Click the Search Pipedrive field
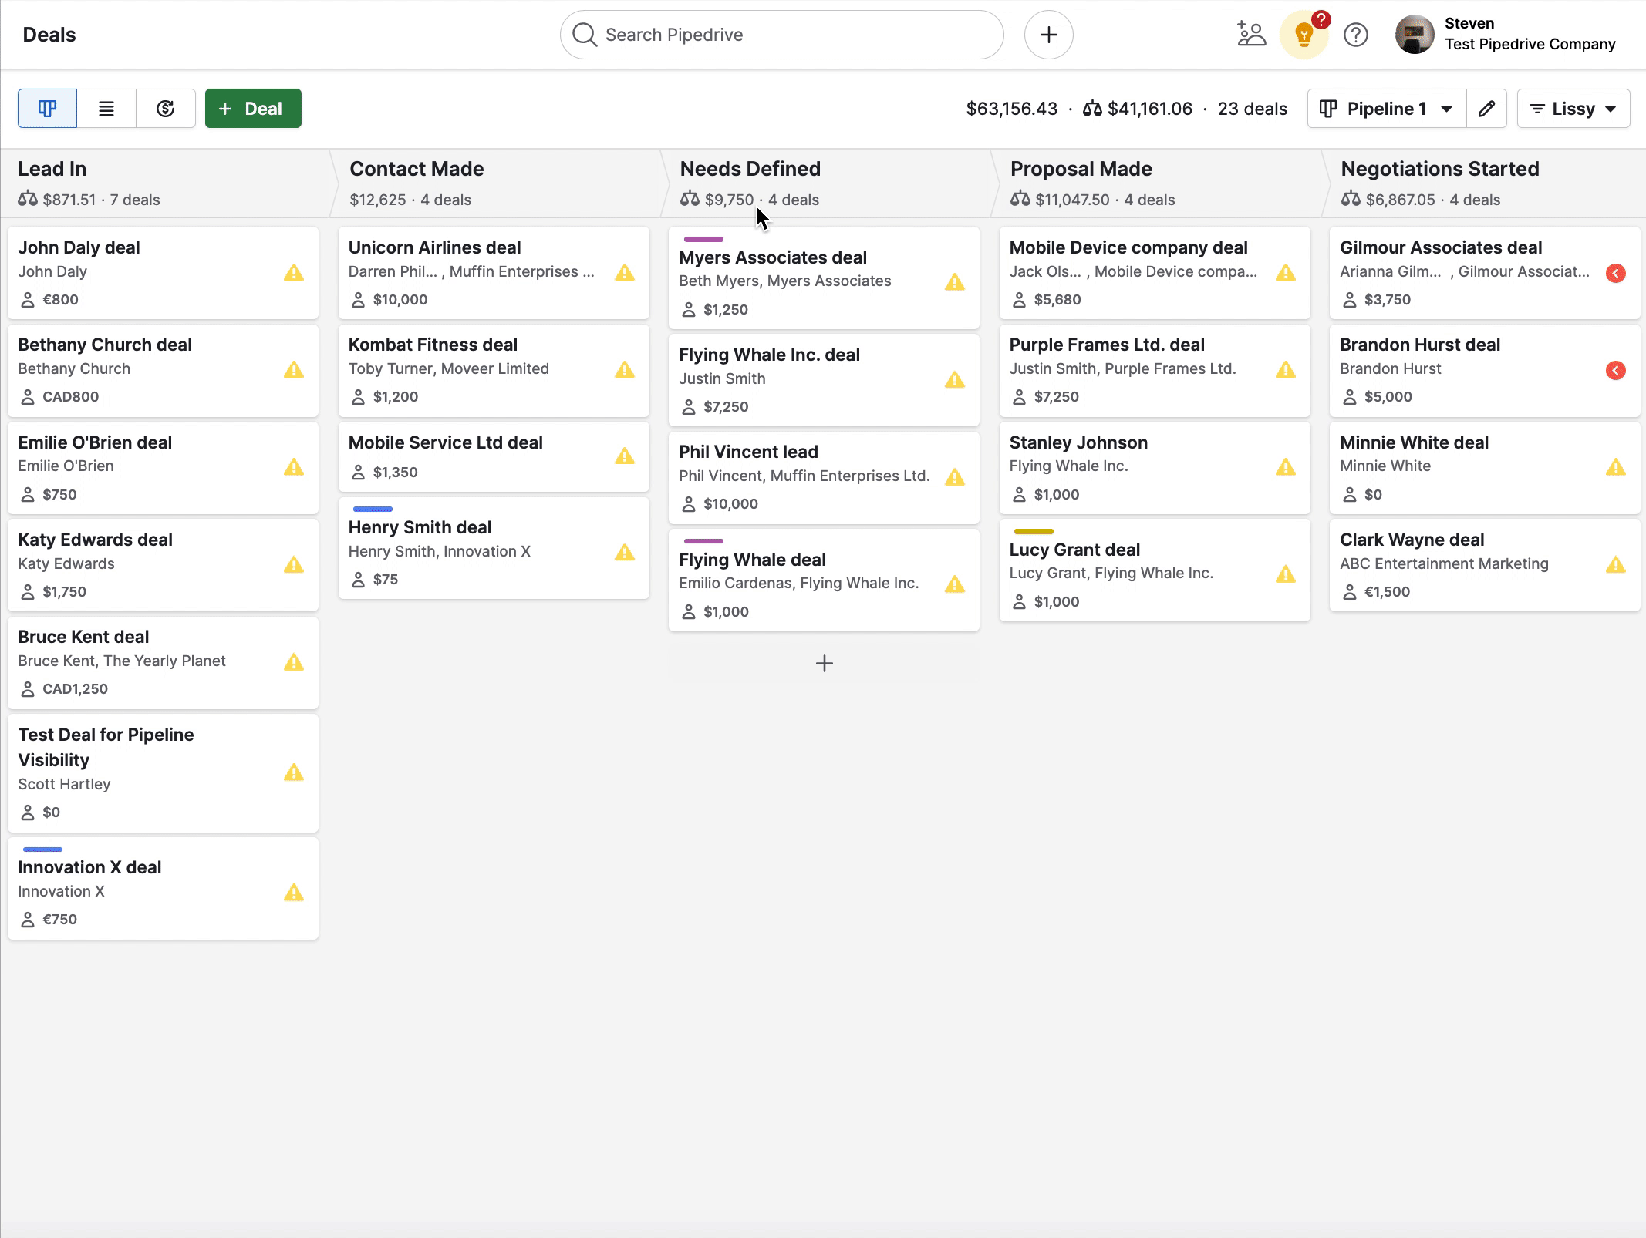The width and height of the screenshot is (1646, 1238). pyautogui.click(x=781, y=35)
